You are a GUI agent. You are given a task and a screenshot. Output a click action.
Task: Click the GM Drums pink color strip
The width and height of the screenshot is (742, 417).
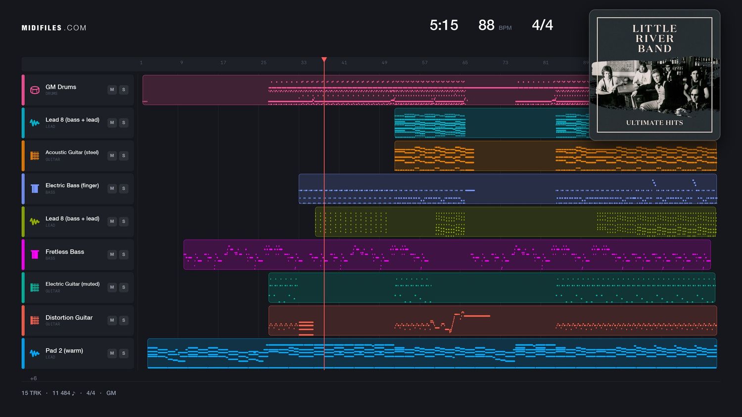(23, 90)
